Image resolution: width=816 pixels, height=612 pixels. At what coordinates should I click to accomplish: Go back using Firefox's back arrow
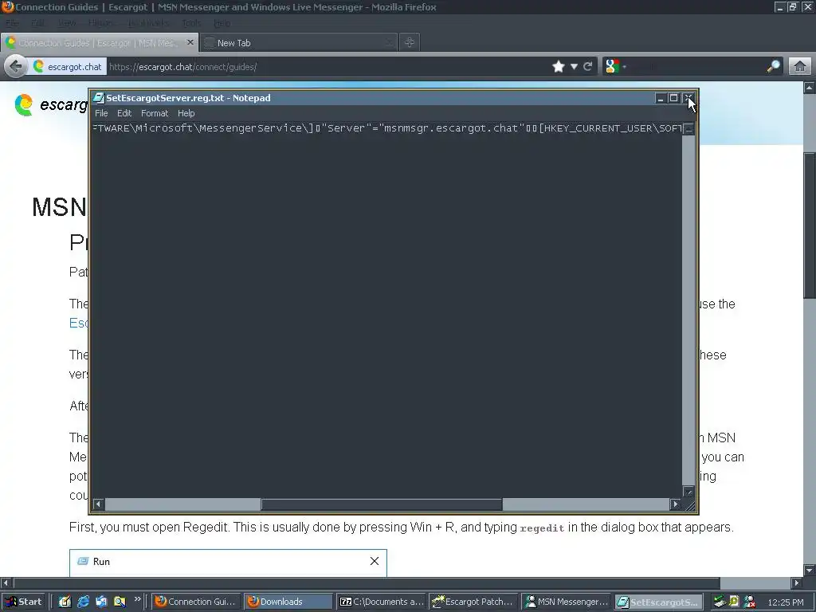[16, 66]
